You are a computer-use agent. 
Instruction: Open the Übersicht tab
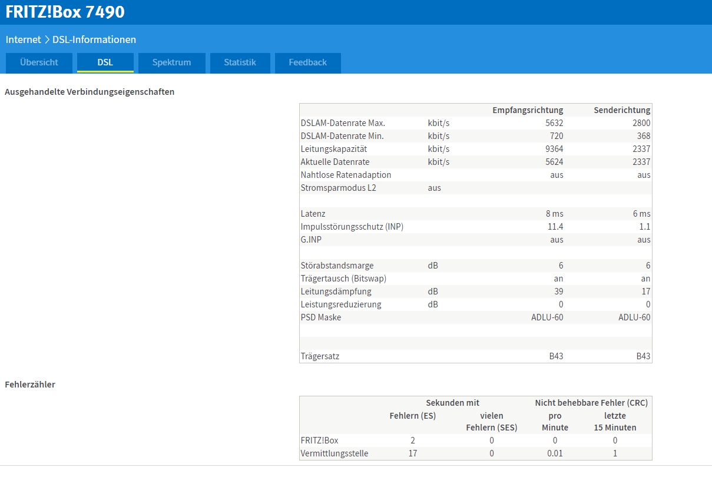[x=39, y=62]
